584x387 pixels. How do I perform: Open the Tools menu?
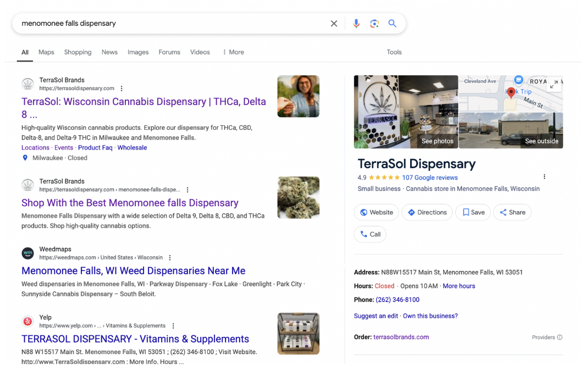[x=394, y=52]
